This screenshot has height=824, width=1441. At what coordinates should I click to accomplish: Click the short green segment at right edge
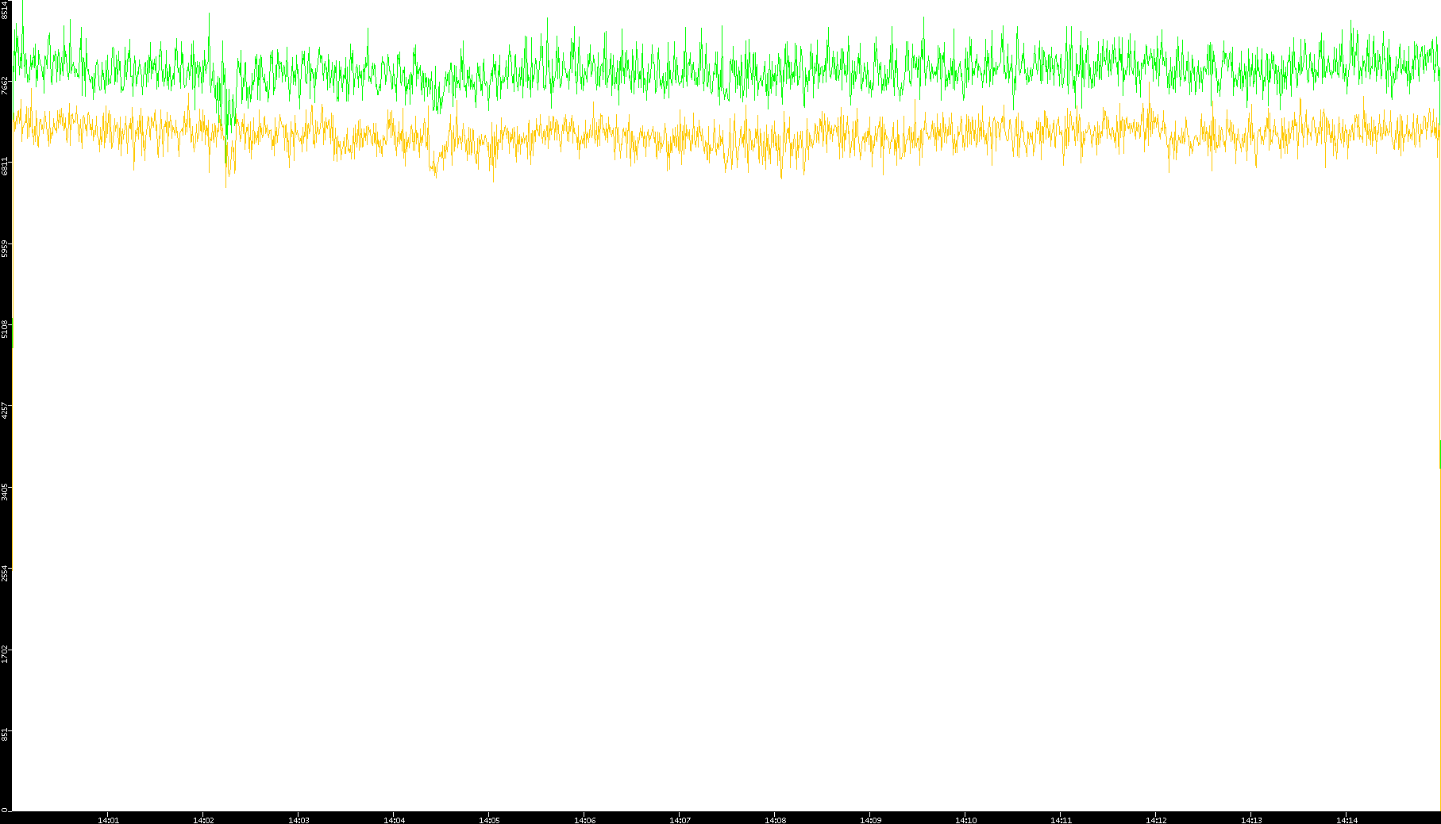[x=1439, y=454]
